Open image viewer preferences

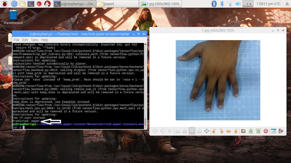pyautogui.click(x=273, y=131)
